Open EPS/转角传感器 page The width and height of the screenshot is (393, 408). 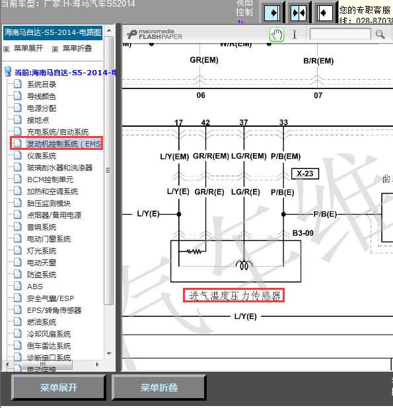point(54,310)
